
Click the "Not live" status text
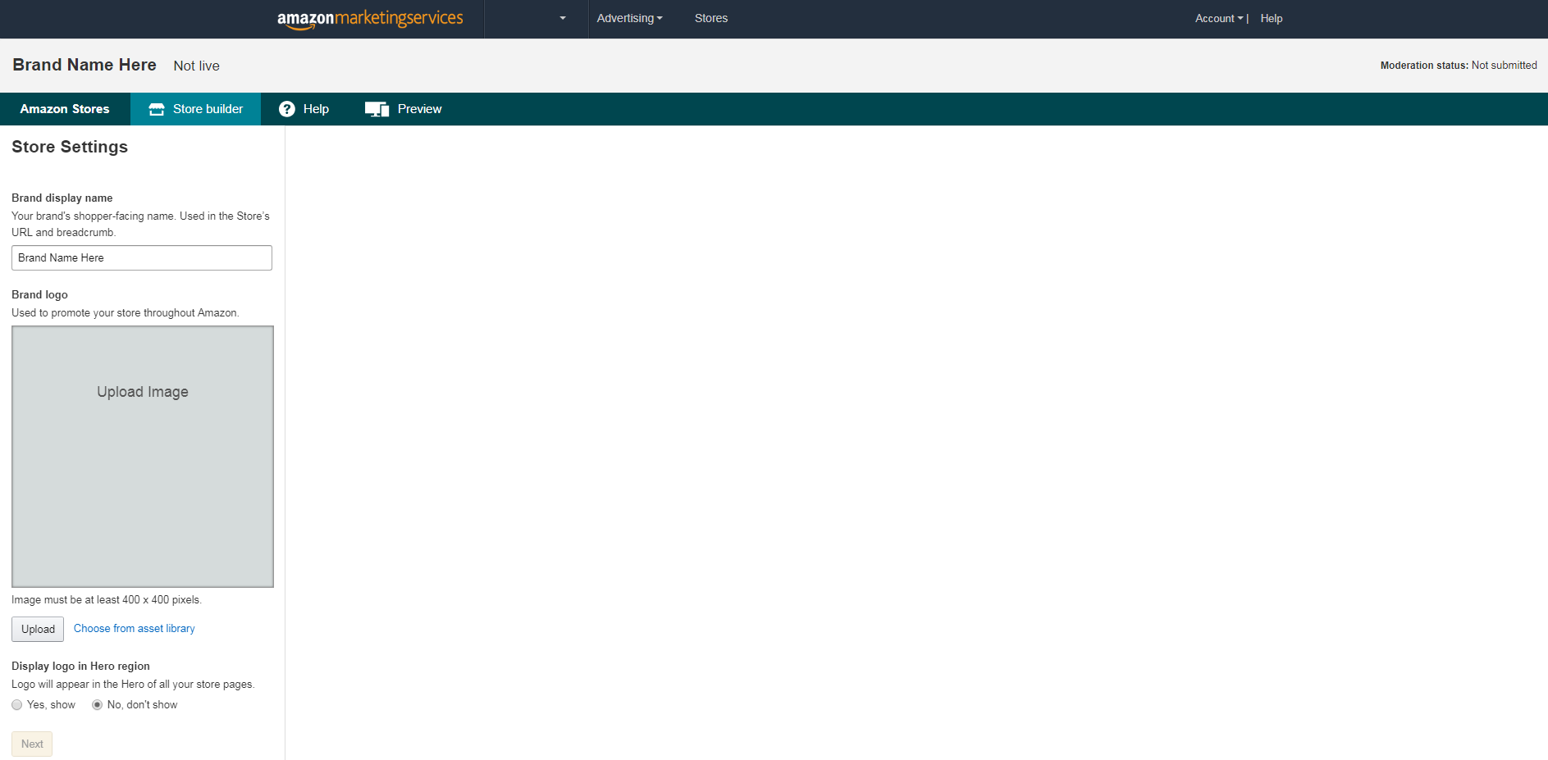197,66
